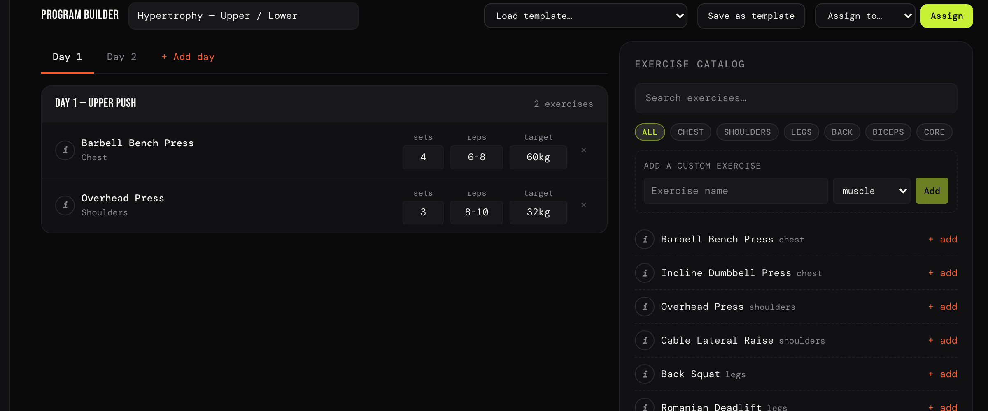Edit reps field showing 6-8
Viewport: 988px width, 411px height.
477,157
